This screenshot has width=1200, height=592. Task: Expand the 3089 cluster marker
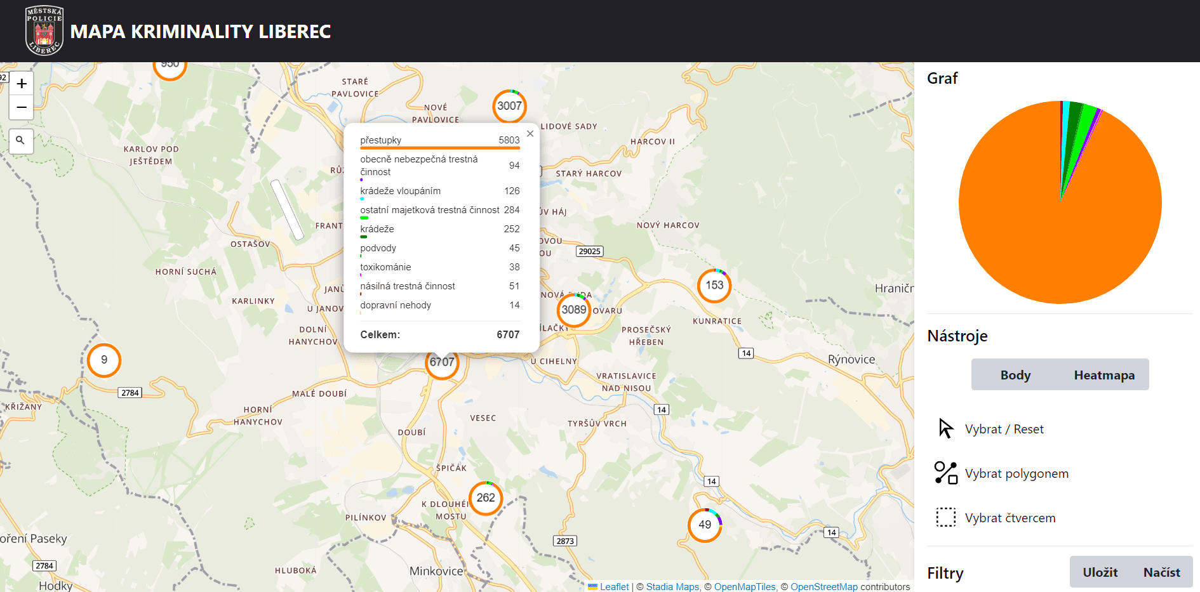click(573, 310)
